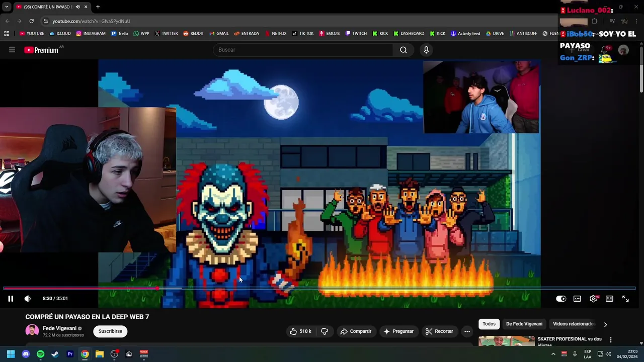Open Discord from the taskbar
This screenshot has height=362, width=644.
(x=26, y=354)
